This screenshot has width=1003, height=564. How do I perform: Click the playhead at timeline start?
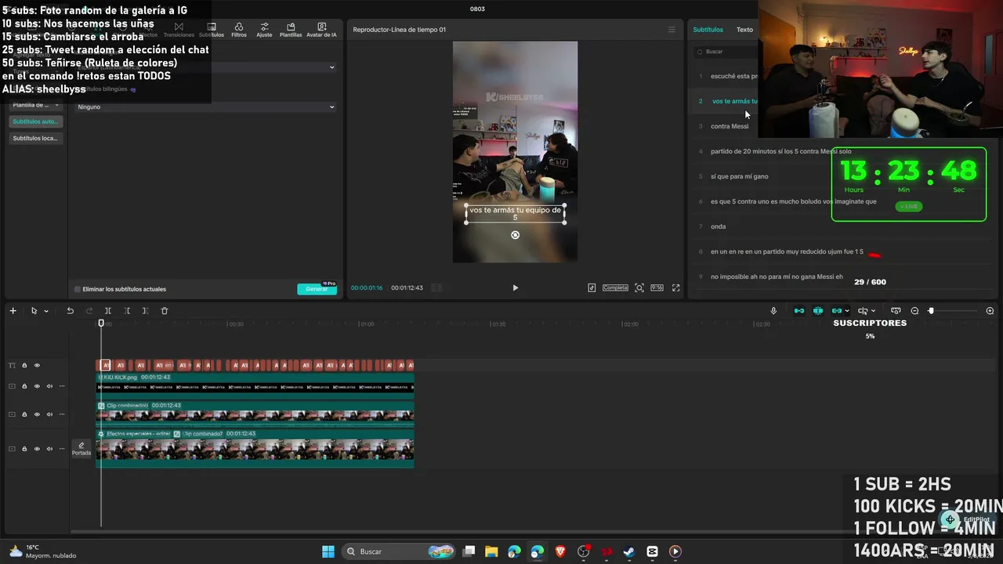[101, 324]
